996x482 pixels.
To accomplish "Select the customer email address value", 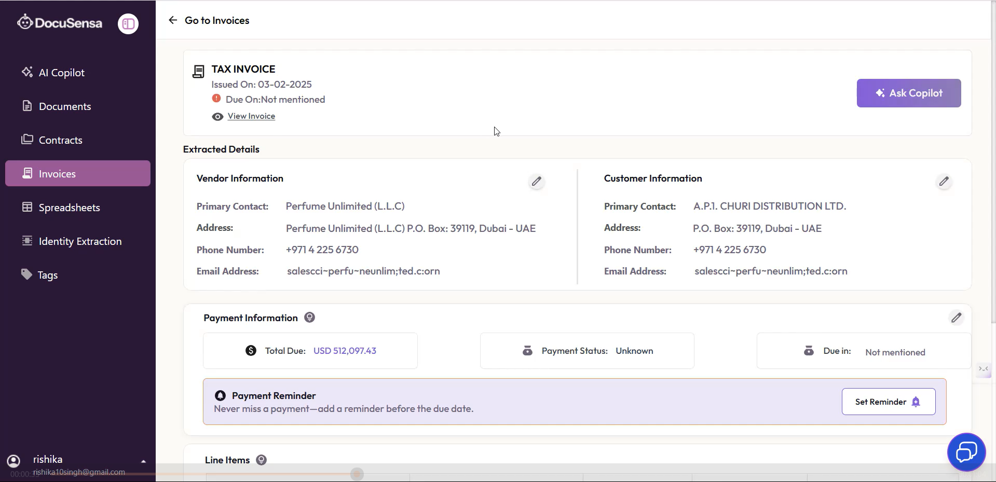I will click(771, 271).
